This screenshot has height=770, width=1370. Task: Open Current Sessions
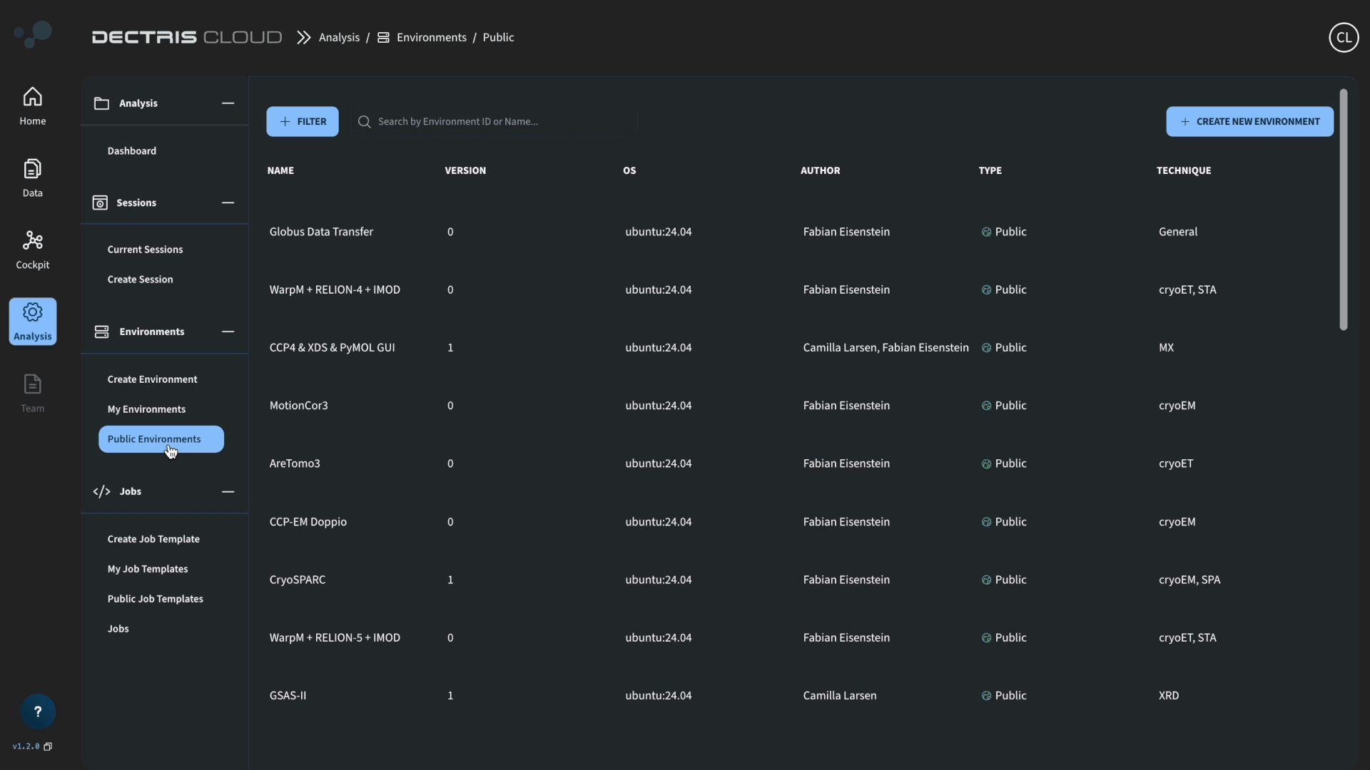[x=145, y=250]
